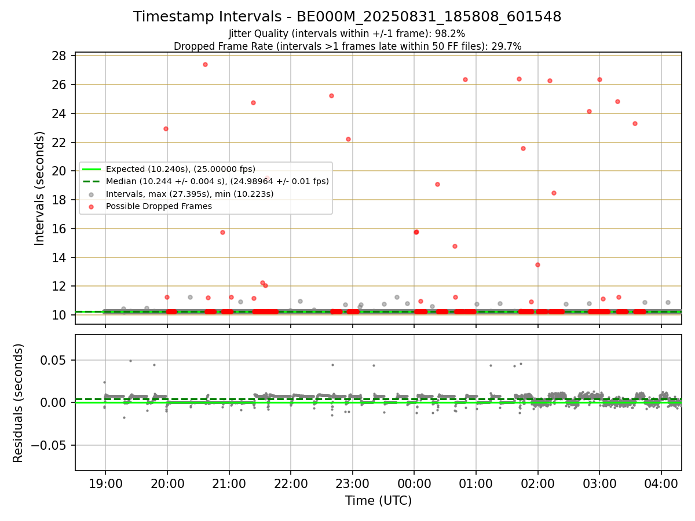Click the plot title "Timestamp Intervals - BE000M_20250831_185808_601548"

(347, 17)
